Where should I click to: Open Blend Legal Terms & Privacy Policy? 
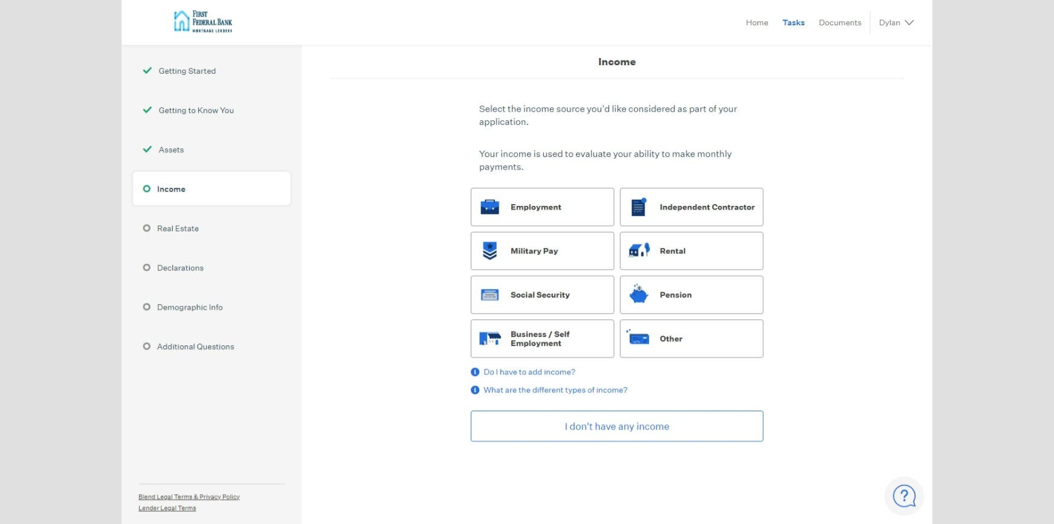pos(189,497)
